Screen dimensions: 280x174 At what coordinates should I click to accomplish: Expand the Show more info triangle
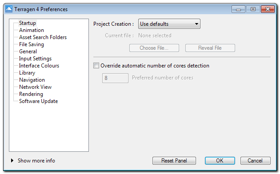click(12, 160)
